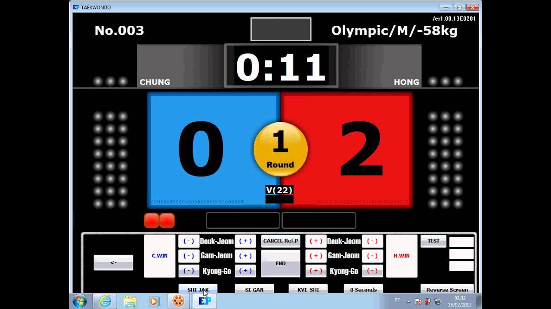This screenshot has height=309, width=551.
Task: Click the match number No.003
Action: pyautogui.click(x=119, y=31)
